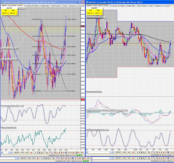Viewport: 174px width, 163px height.
Task: Click the blue magnifier icon in 15 min toolbar
Action: coord(168,152)
